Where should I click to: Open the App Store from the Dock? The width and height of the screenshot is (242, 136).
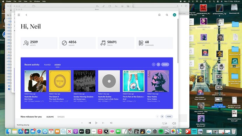pos(21,131)
